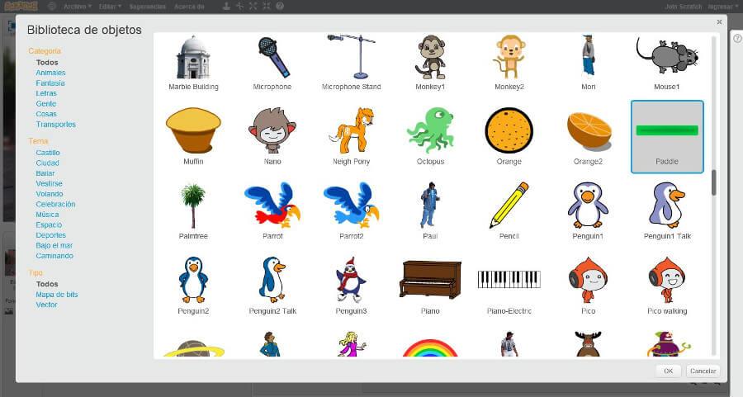Filter sprites by Transportes category
Image resolution: width=743 pixels, height=397 pixels.
tap(56, 125)
